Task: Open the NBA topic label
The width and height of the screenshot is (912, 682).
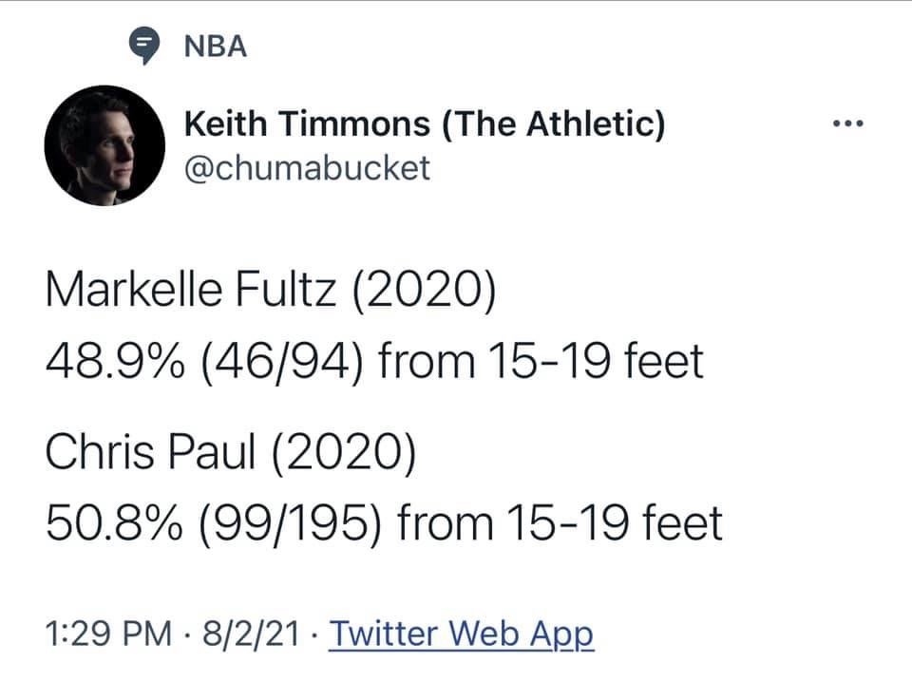Action: (217, 47)
